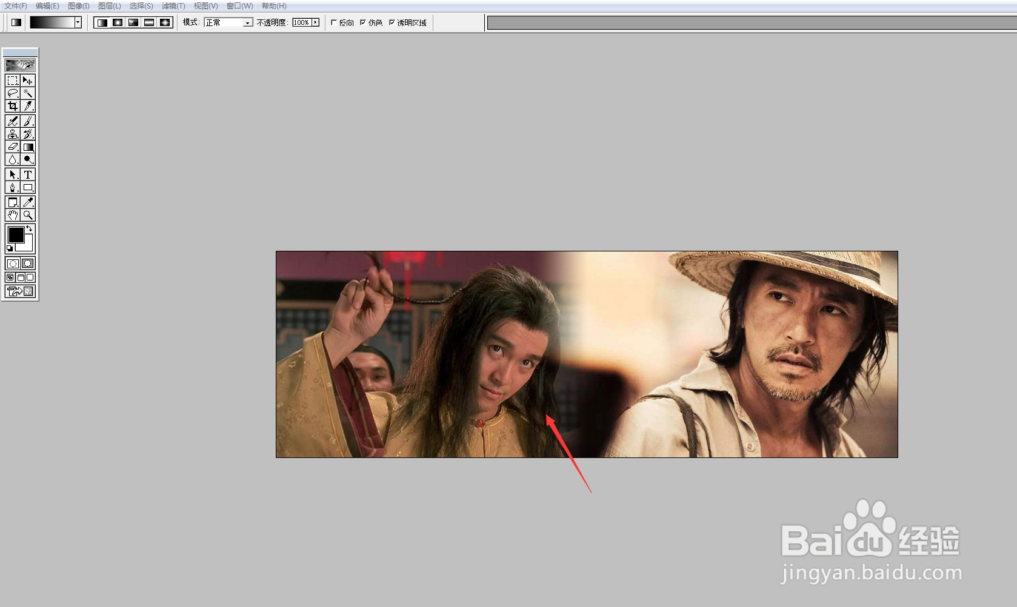Select the Gradient tool in toolbox
1017x607 pixels.
pos(28,147)
